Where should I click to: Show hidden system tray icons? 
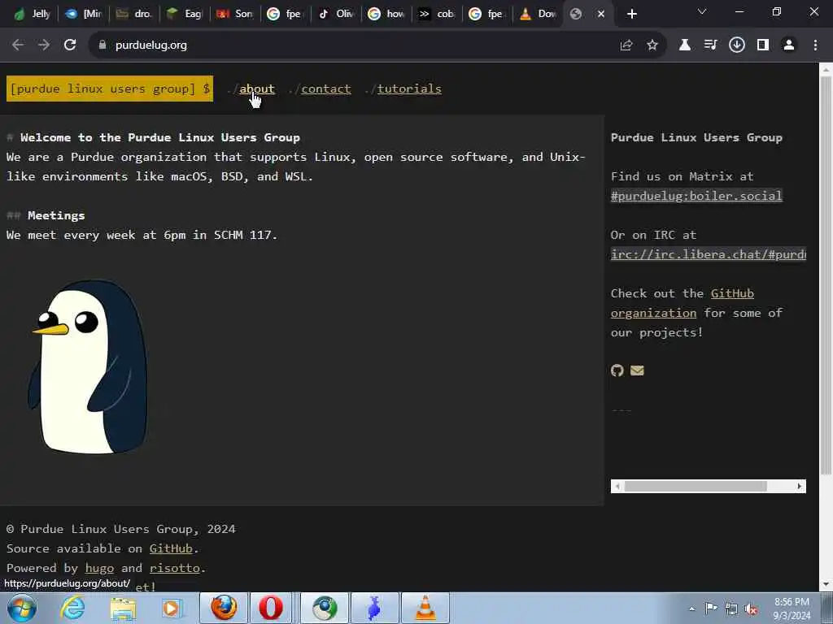coord(691,609)
